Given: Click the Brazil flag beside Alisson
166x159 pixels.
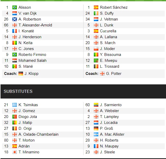Looking at the screenshot, I should click(15, 7).
